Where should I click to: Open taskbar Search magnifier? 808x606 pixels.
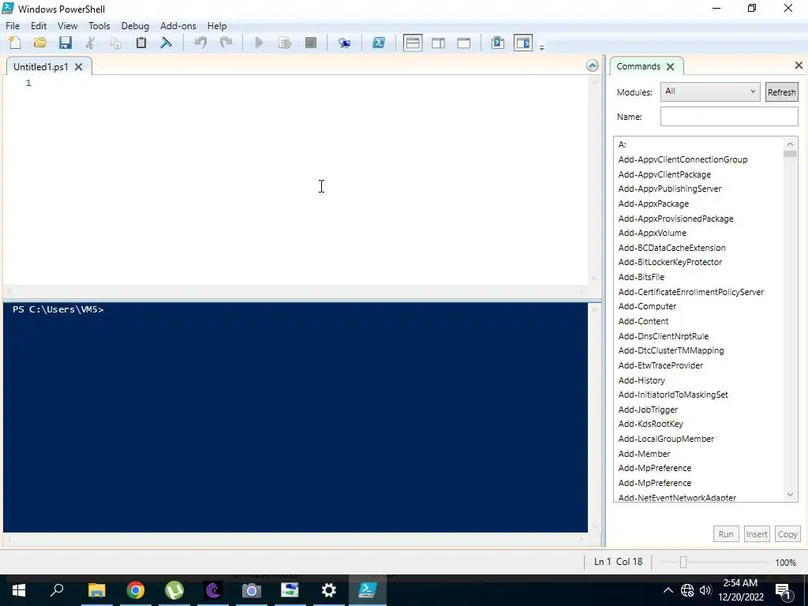57,590
